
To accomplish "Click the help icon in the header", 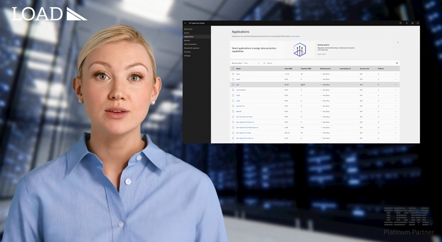I will 400,23.
